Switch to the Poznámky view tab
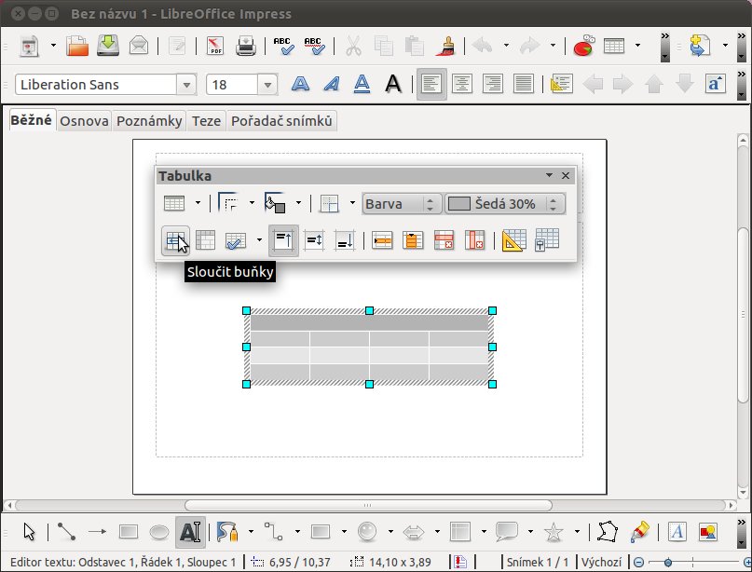 point(149,121)
